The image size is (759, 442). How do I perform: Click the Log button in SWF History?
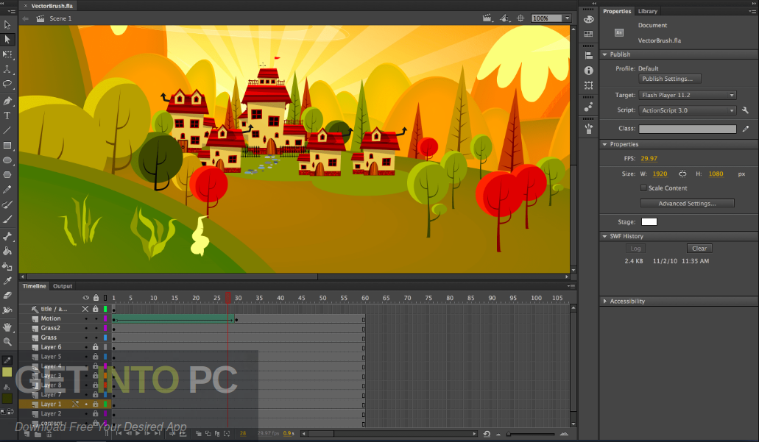click(x=635, y=249)
